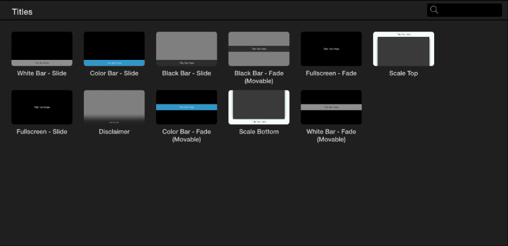The width and height of the screenshot is (508, 246).
Task: Click the "Scale Top" label
Action: tap(404, 73)
